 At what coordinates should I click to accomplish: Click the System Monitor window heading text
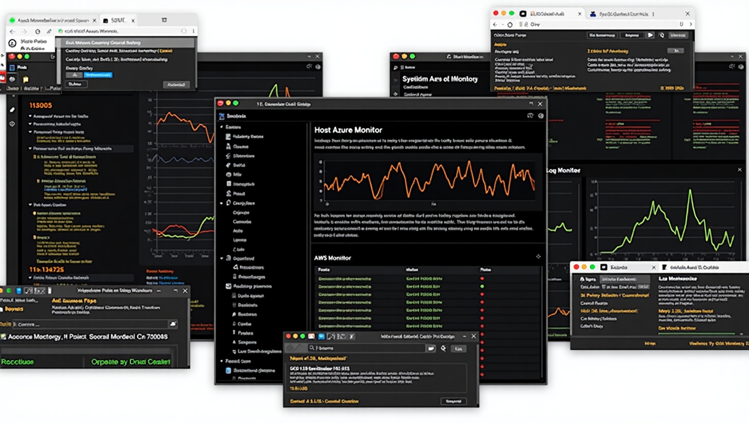(x=440, y=79)
